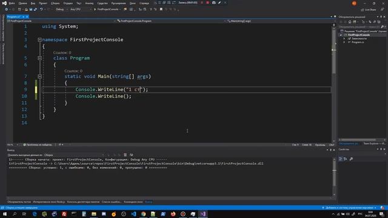Click the editor split window handle
Image resolution: width=388 pixels, height=218 pixels.
pos(334,25)
